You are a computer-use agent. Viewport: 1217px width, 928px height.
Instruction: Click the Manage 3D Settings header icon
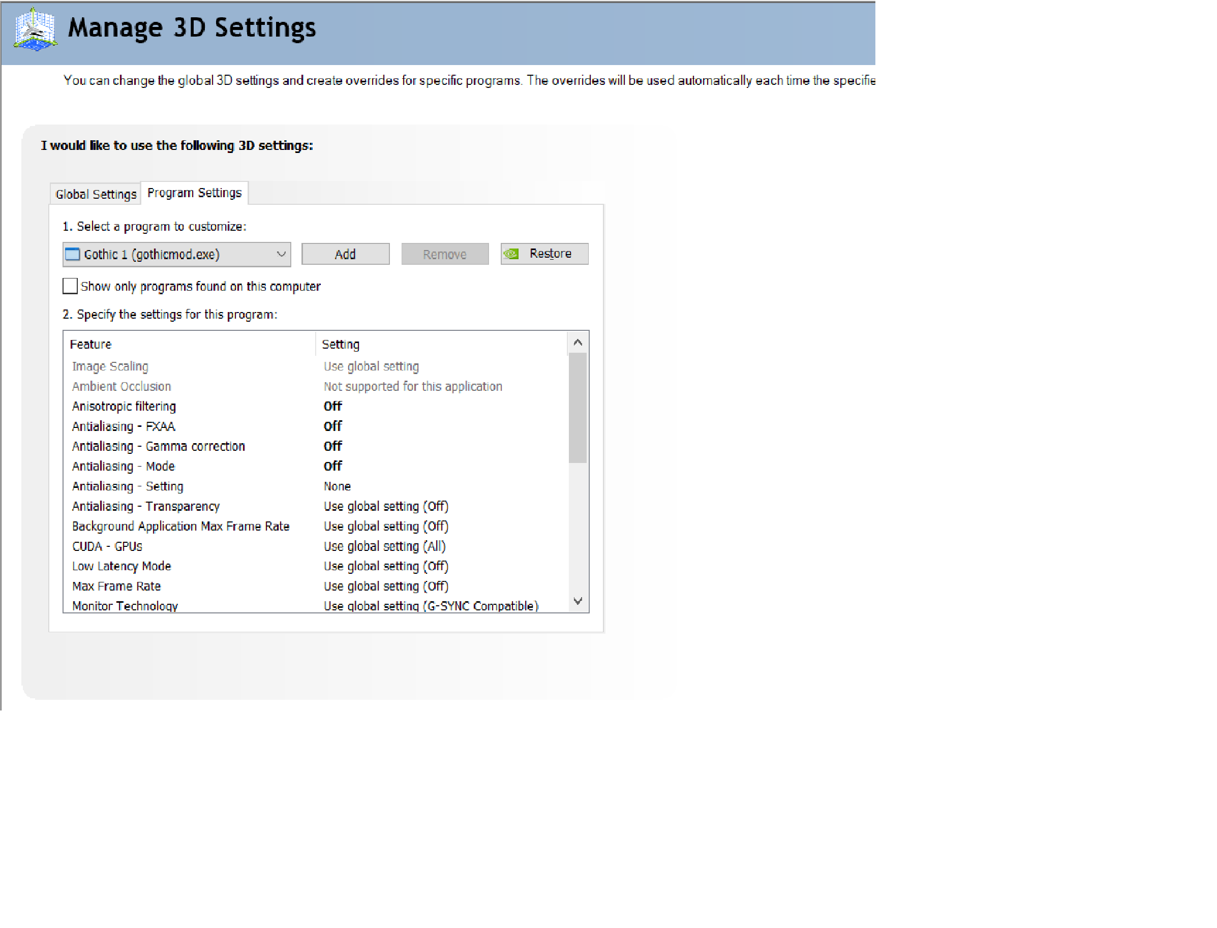tap(35, 29)
